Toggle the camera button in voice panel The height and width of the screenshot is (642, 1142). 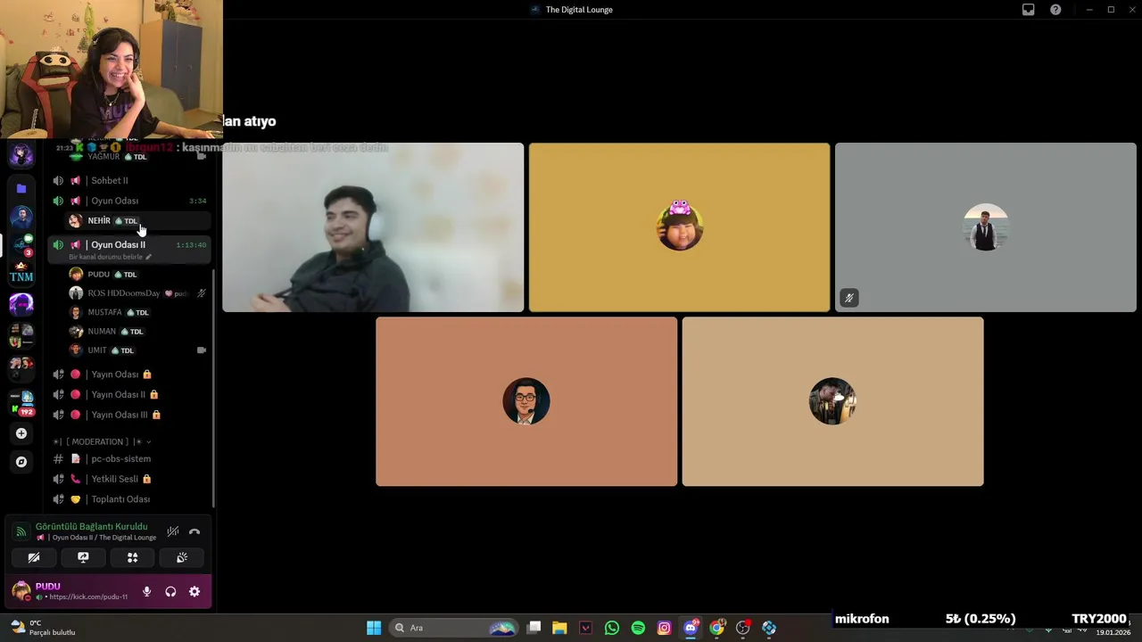(x=34, y=557)
